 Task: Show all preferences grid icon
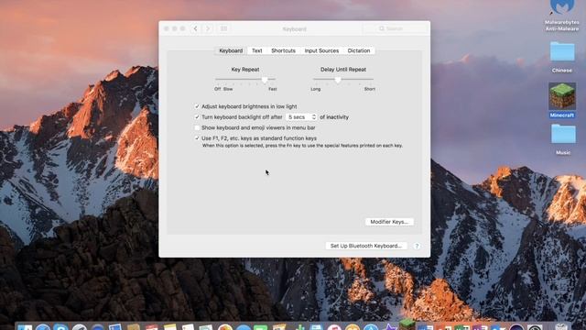[223, 28]
